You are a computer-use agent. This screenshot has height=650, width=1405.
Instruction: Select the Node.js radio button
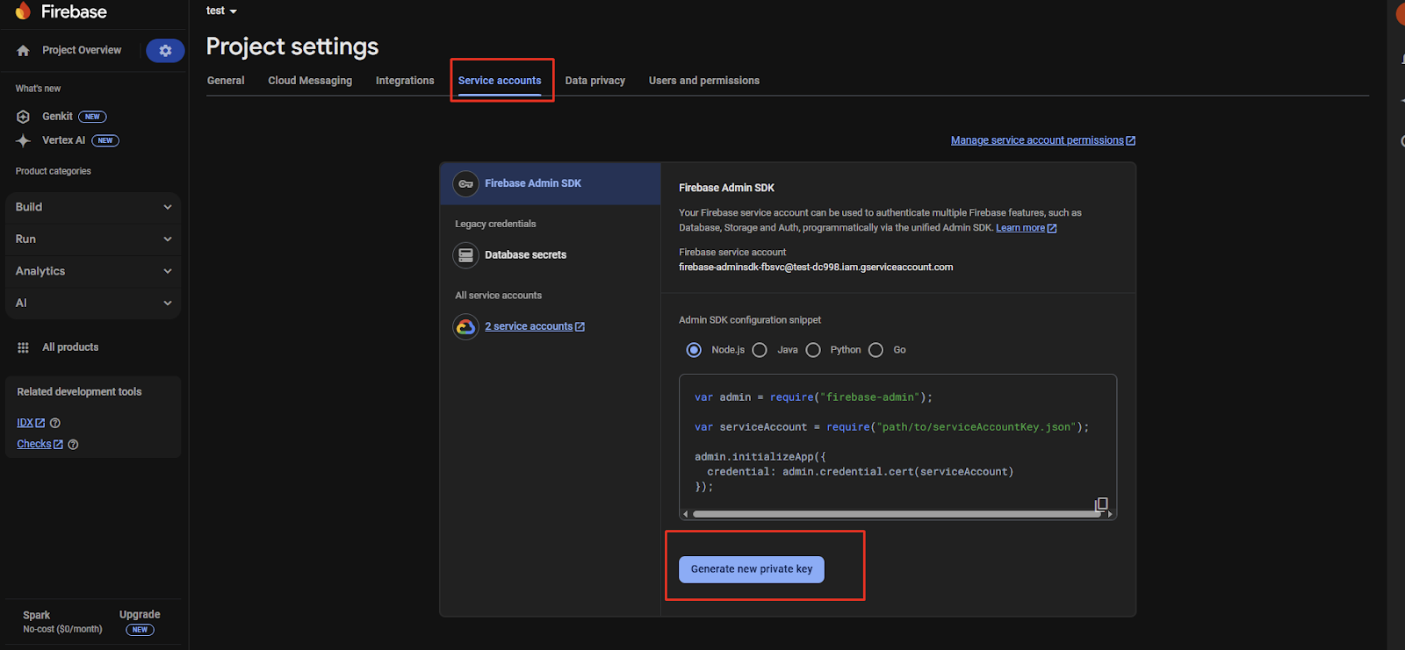point(694,350)
